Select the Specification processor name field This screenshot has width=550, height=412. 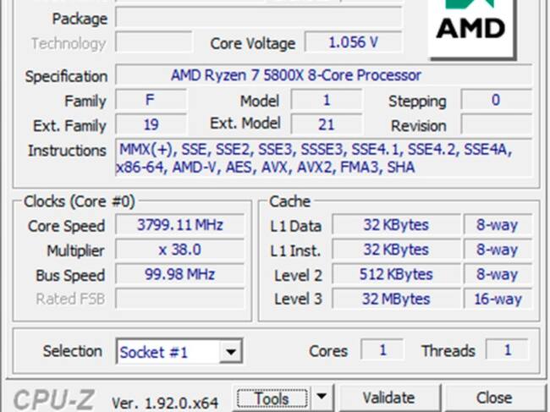(323, 75)
